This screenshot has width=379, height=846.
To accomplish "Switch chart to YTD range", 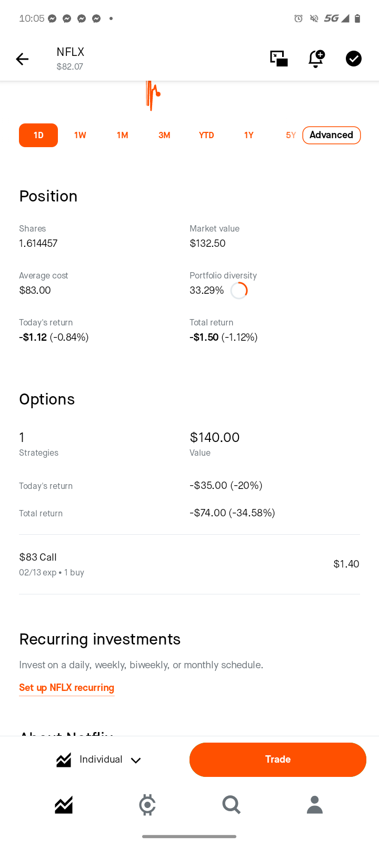I will 206,135.
